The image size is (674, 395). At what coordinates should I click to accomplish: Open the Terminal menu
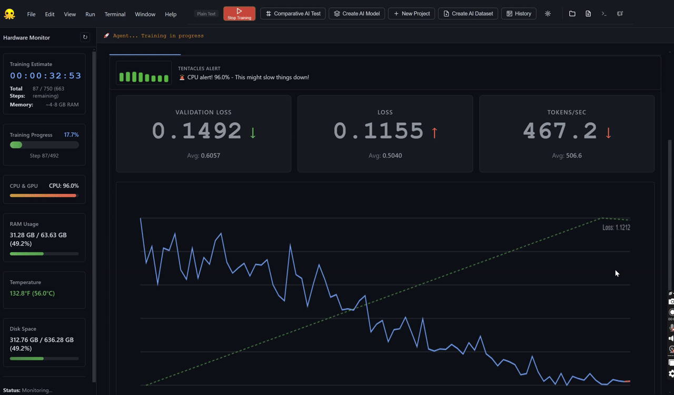click(115, 14)
